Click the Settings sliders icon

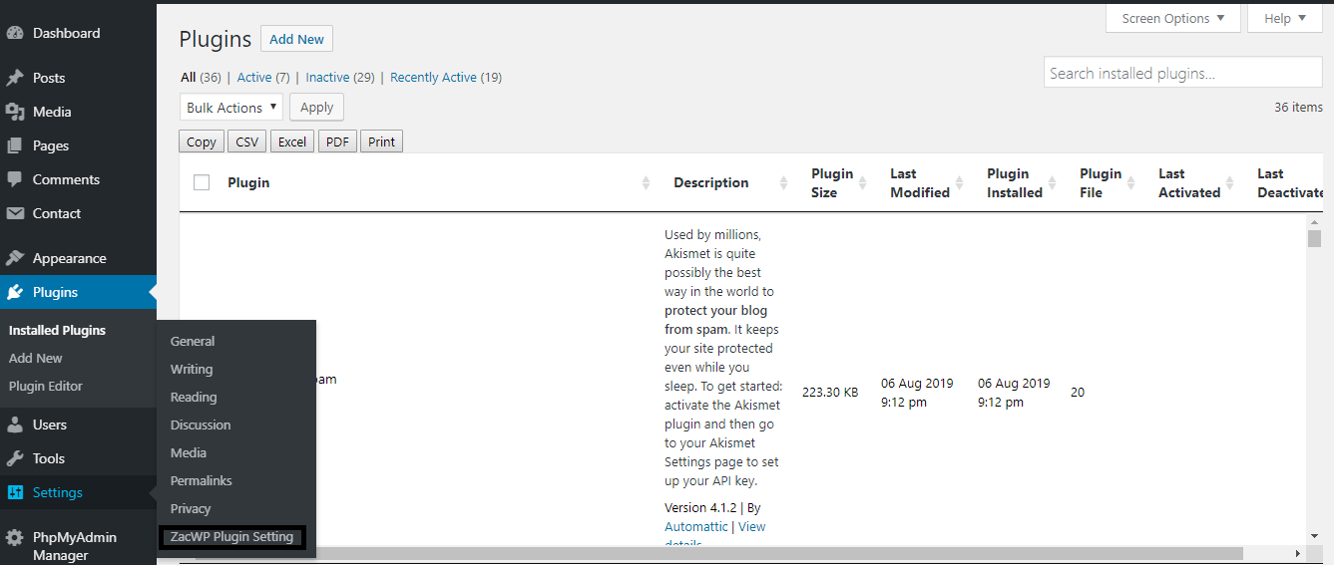click(15, 492)
